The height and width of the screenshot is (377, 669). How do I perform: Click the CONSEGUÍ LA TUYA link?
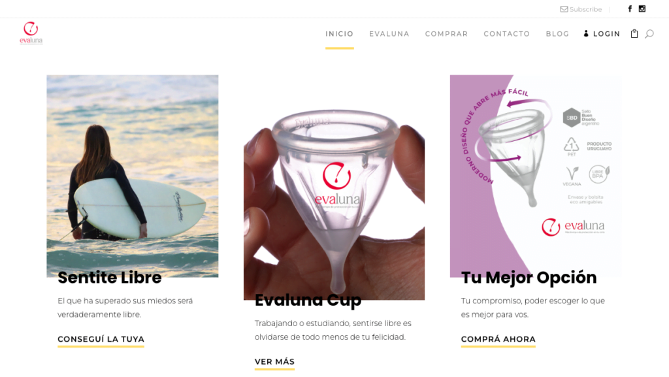point(101,340)
